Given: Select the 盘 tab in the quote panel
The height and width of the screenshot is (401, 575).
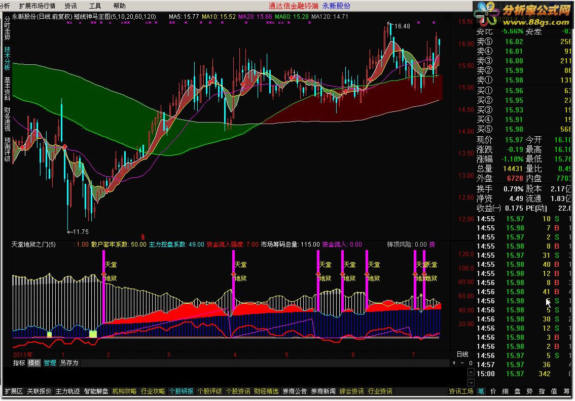Looking at the screenshot, I should pyautogui.click(x=517, y=391).
